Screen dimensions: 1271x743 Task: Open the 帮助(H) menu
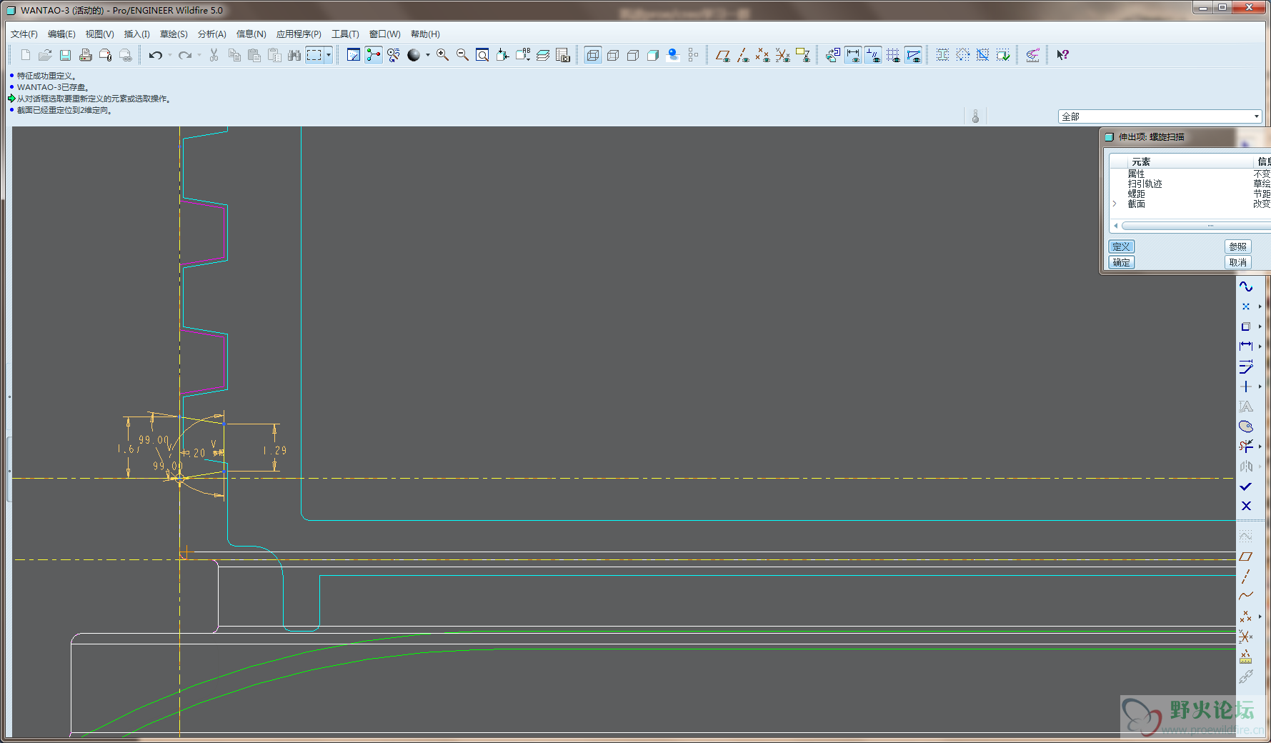tap(425, 34)
